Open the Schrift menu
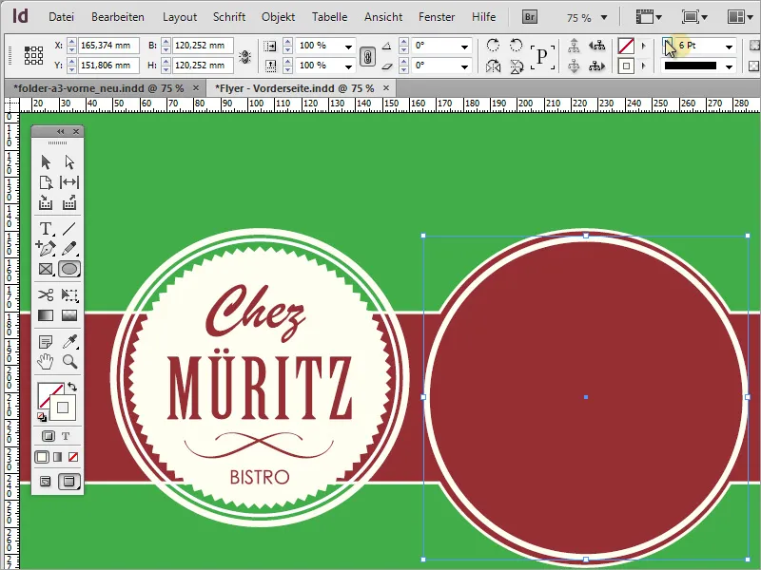 229,17
